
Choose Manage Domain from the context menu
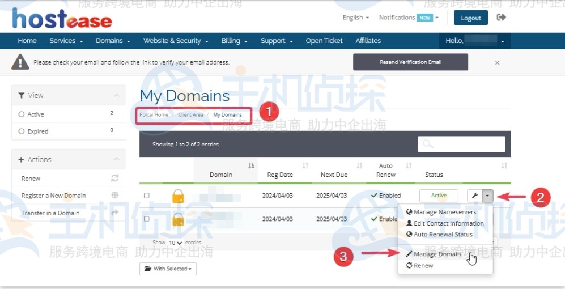pos(437,254)
